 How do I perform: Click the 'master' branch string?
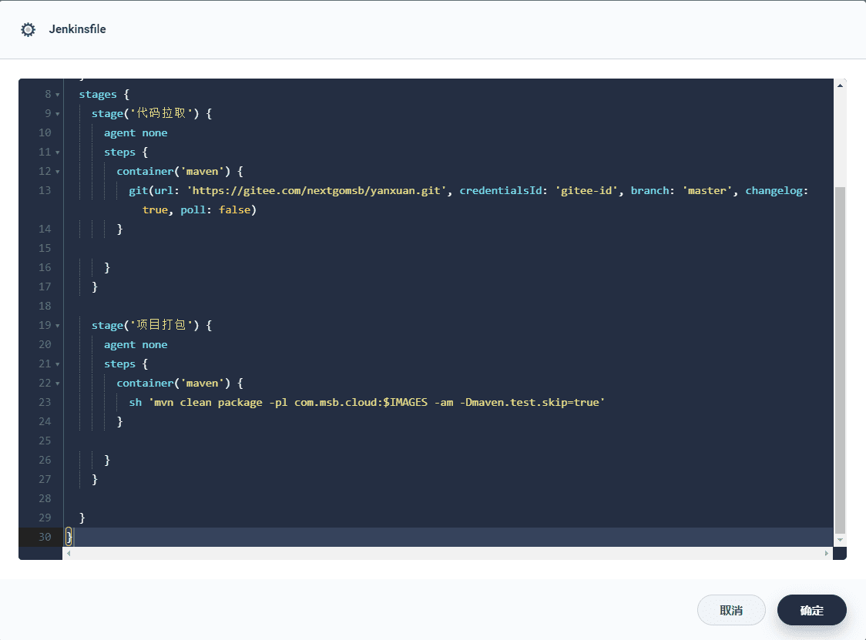tap(707, 190)
